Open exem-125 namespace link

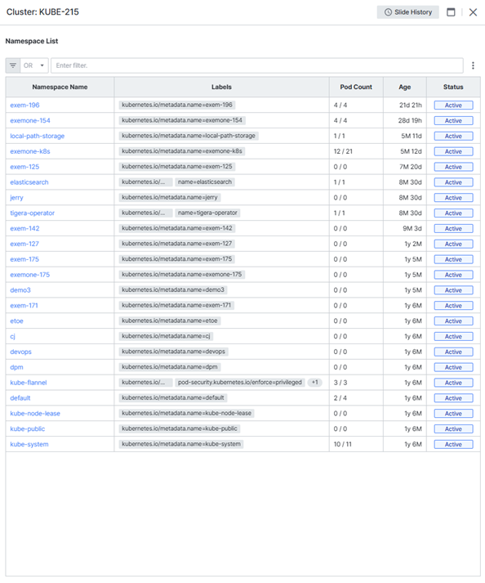tap(24, 167)
